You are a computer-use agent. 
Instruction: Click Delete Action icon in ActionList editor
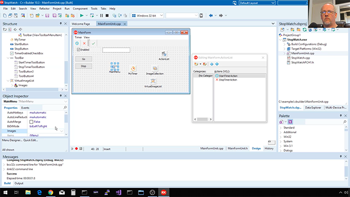click(205, 64)
